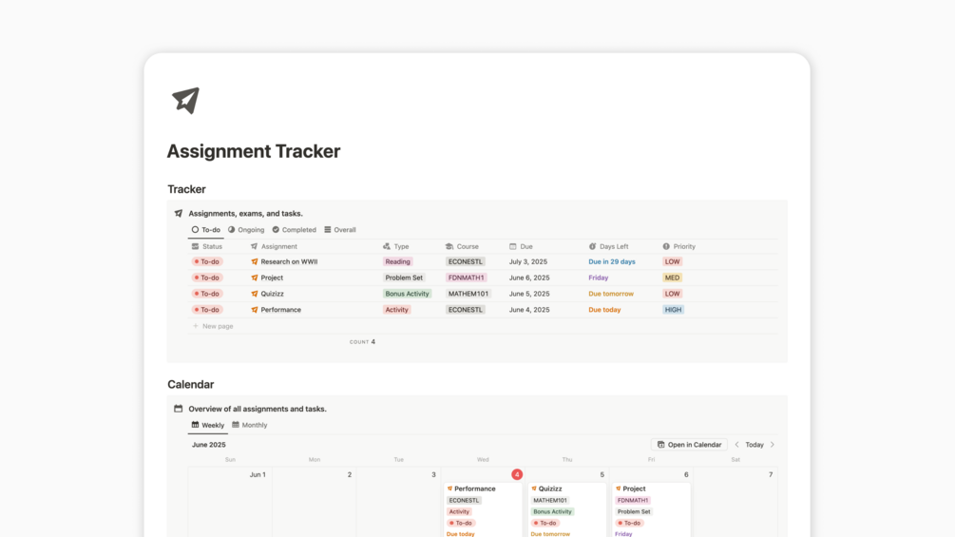Click the Due column header
The height and width of the screenshot is (537, 955).
[x=522, y=246]
